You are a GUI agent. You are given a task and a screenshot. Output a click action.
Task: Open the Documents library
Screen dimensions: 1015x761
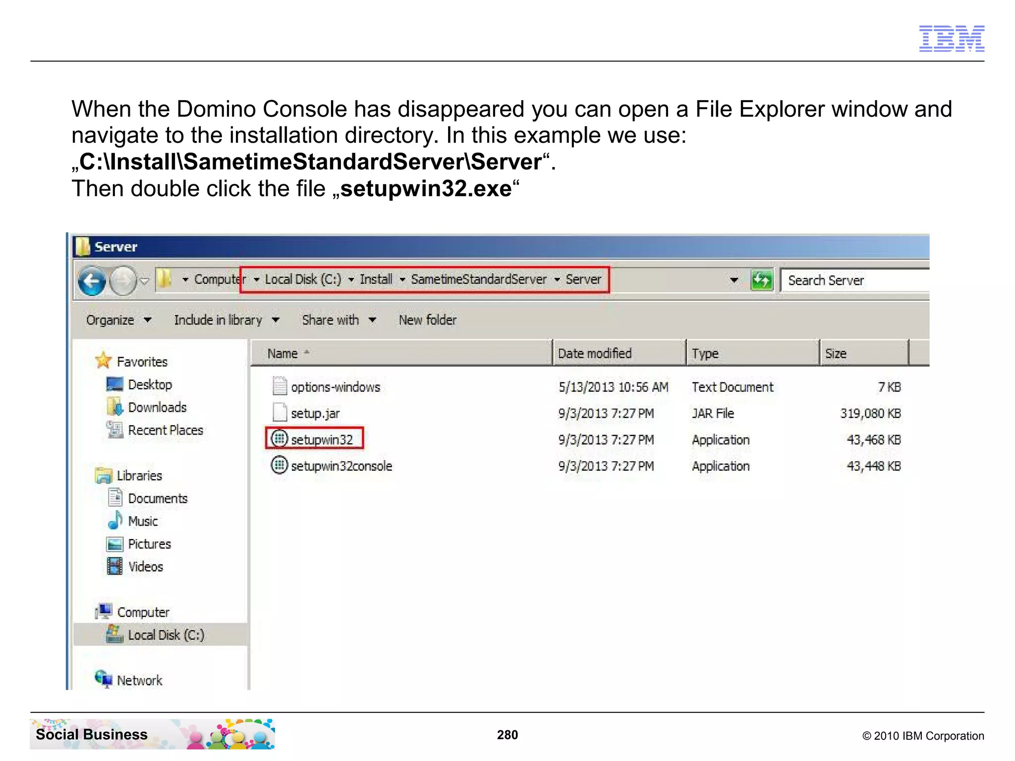pos(158,499)
